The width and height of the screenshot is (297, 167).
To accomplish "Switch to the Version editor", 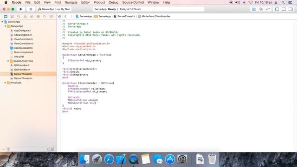I will [x=268, y=9].
